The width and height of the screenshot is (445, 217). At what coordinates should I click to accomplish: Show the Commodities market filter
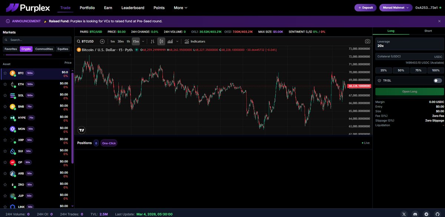44,49
